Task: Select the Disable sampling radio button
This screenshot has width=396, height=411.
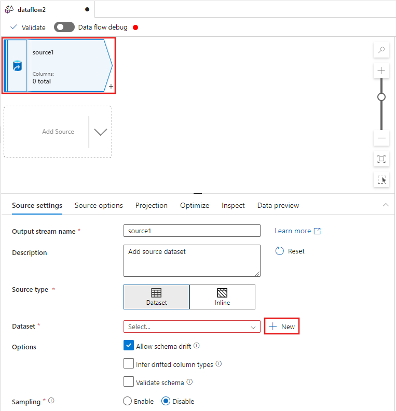Action: pyautogui.click(x=166, y=401)
